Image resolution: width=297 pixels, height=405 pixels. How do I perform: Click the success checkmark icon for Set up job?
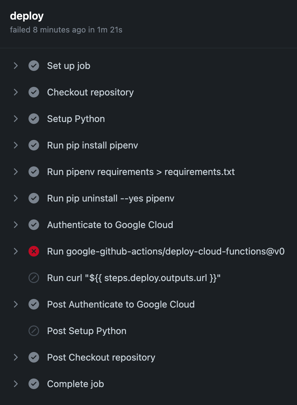point(33,66)
